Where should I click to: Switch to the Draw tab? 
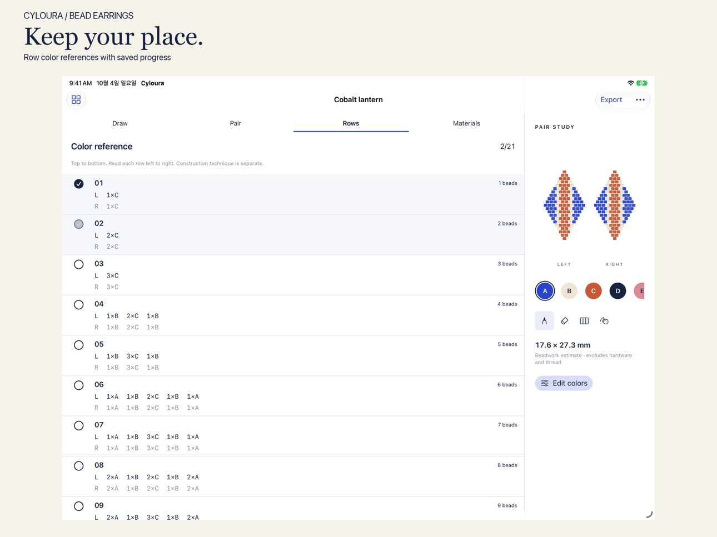[120, 123]
